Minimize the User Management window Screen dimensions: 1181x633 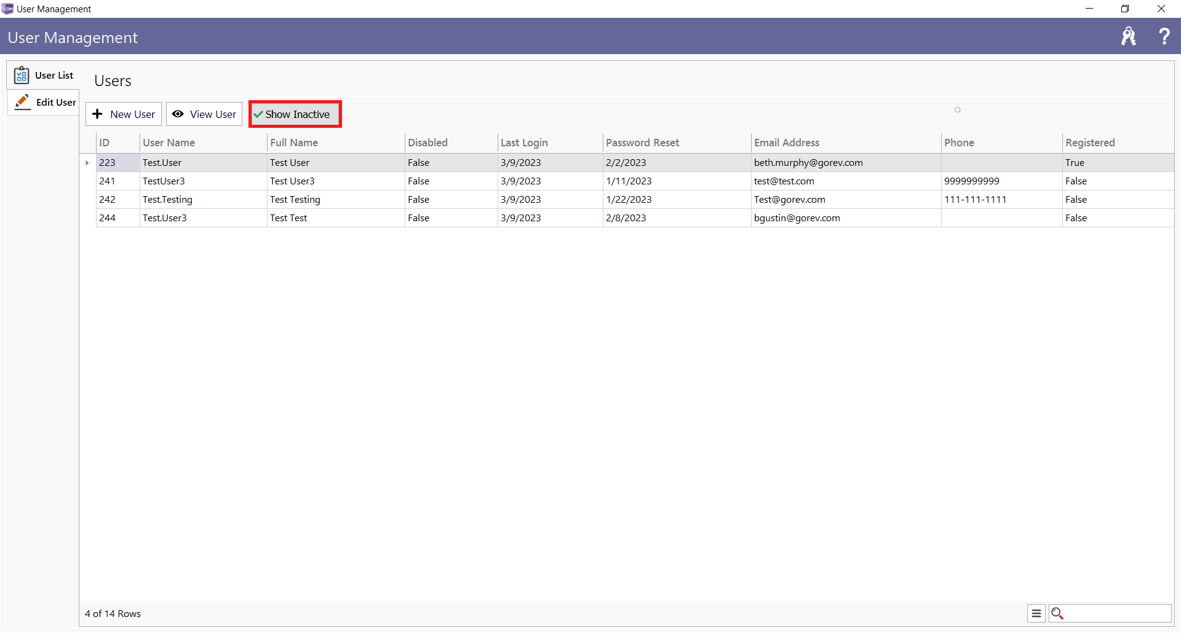pyautogui.click(x=1089, y=9)
